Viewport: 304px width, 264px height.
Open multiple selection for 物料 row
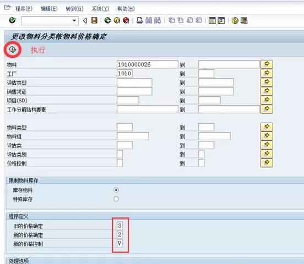click(267, 64)
